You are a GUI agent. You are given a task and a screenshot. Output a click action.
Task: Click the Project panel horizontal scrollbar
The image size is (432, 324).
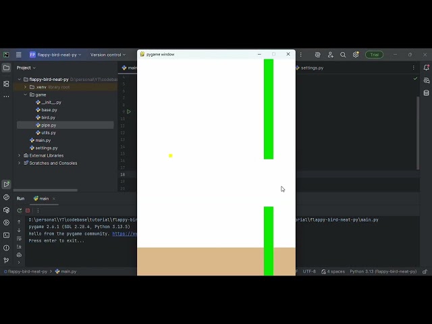tap(45, 190)
